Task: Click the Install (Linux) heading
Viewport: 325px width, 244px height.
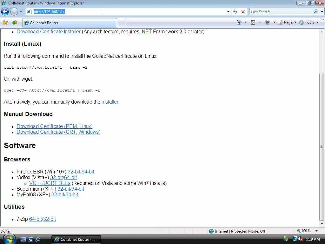Action: pyautogui.click(x=23, y=44)
